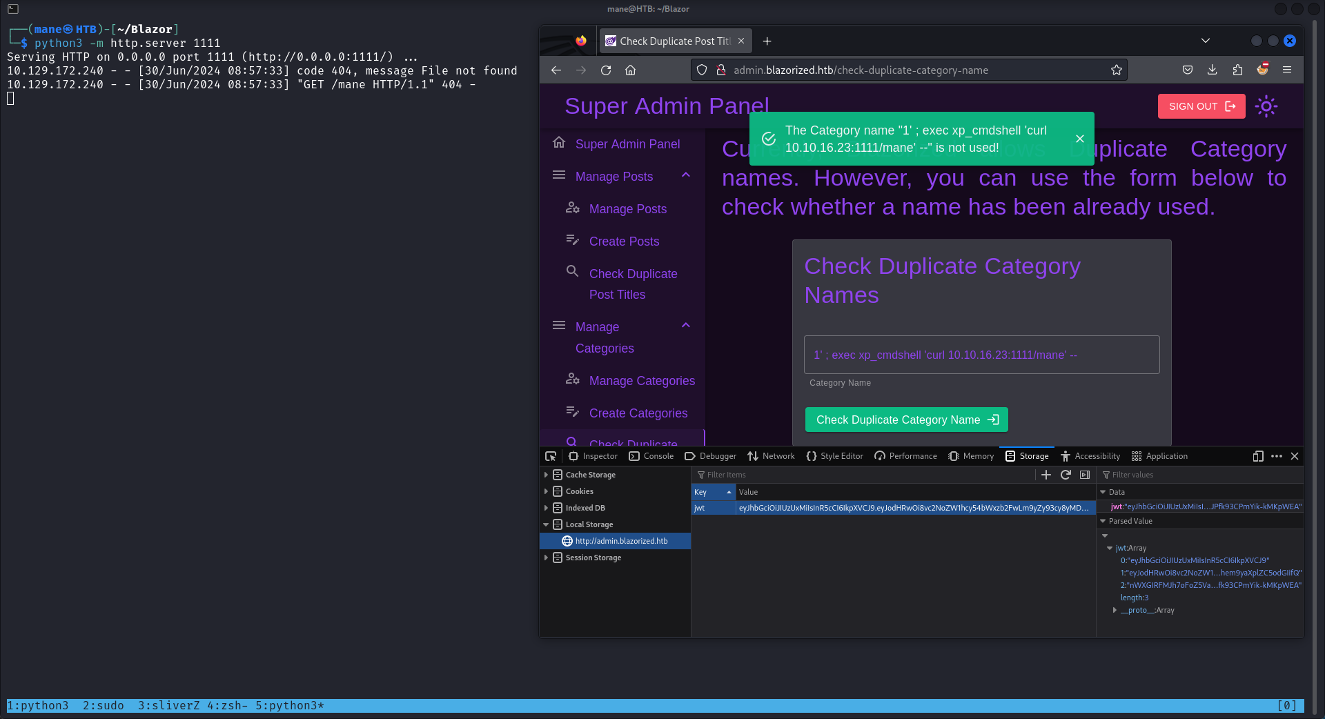Open Manage Categories sub-link

pyautogui.click(x=642, y=380)
